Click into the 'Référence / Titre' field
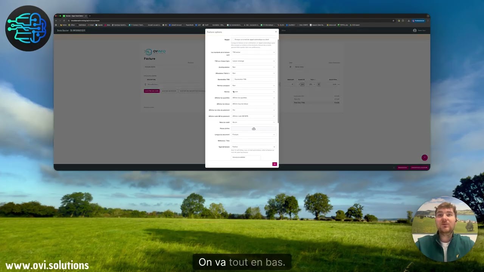This screenshot has width=484, height=272. 253,141
